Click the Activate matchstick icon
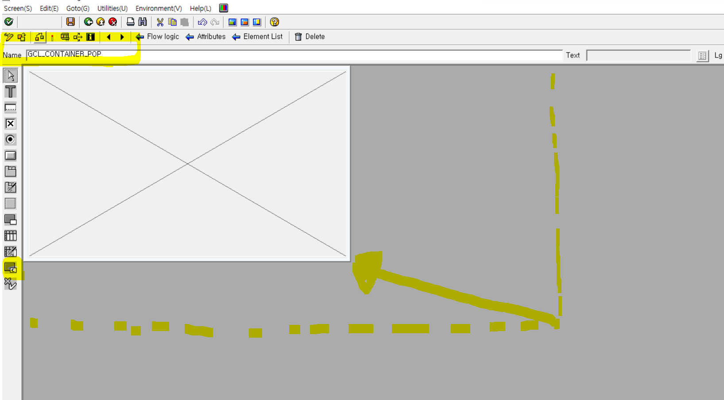This screenshot has height=400, width=724. click(52, 37)
